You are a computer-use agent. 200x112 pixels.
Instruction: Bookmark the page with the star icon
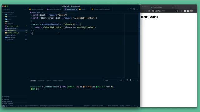(177, 11)
